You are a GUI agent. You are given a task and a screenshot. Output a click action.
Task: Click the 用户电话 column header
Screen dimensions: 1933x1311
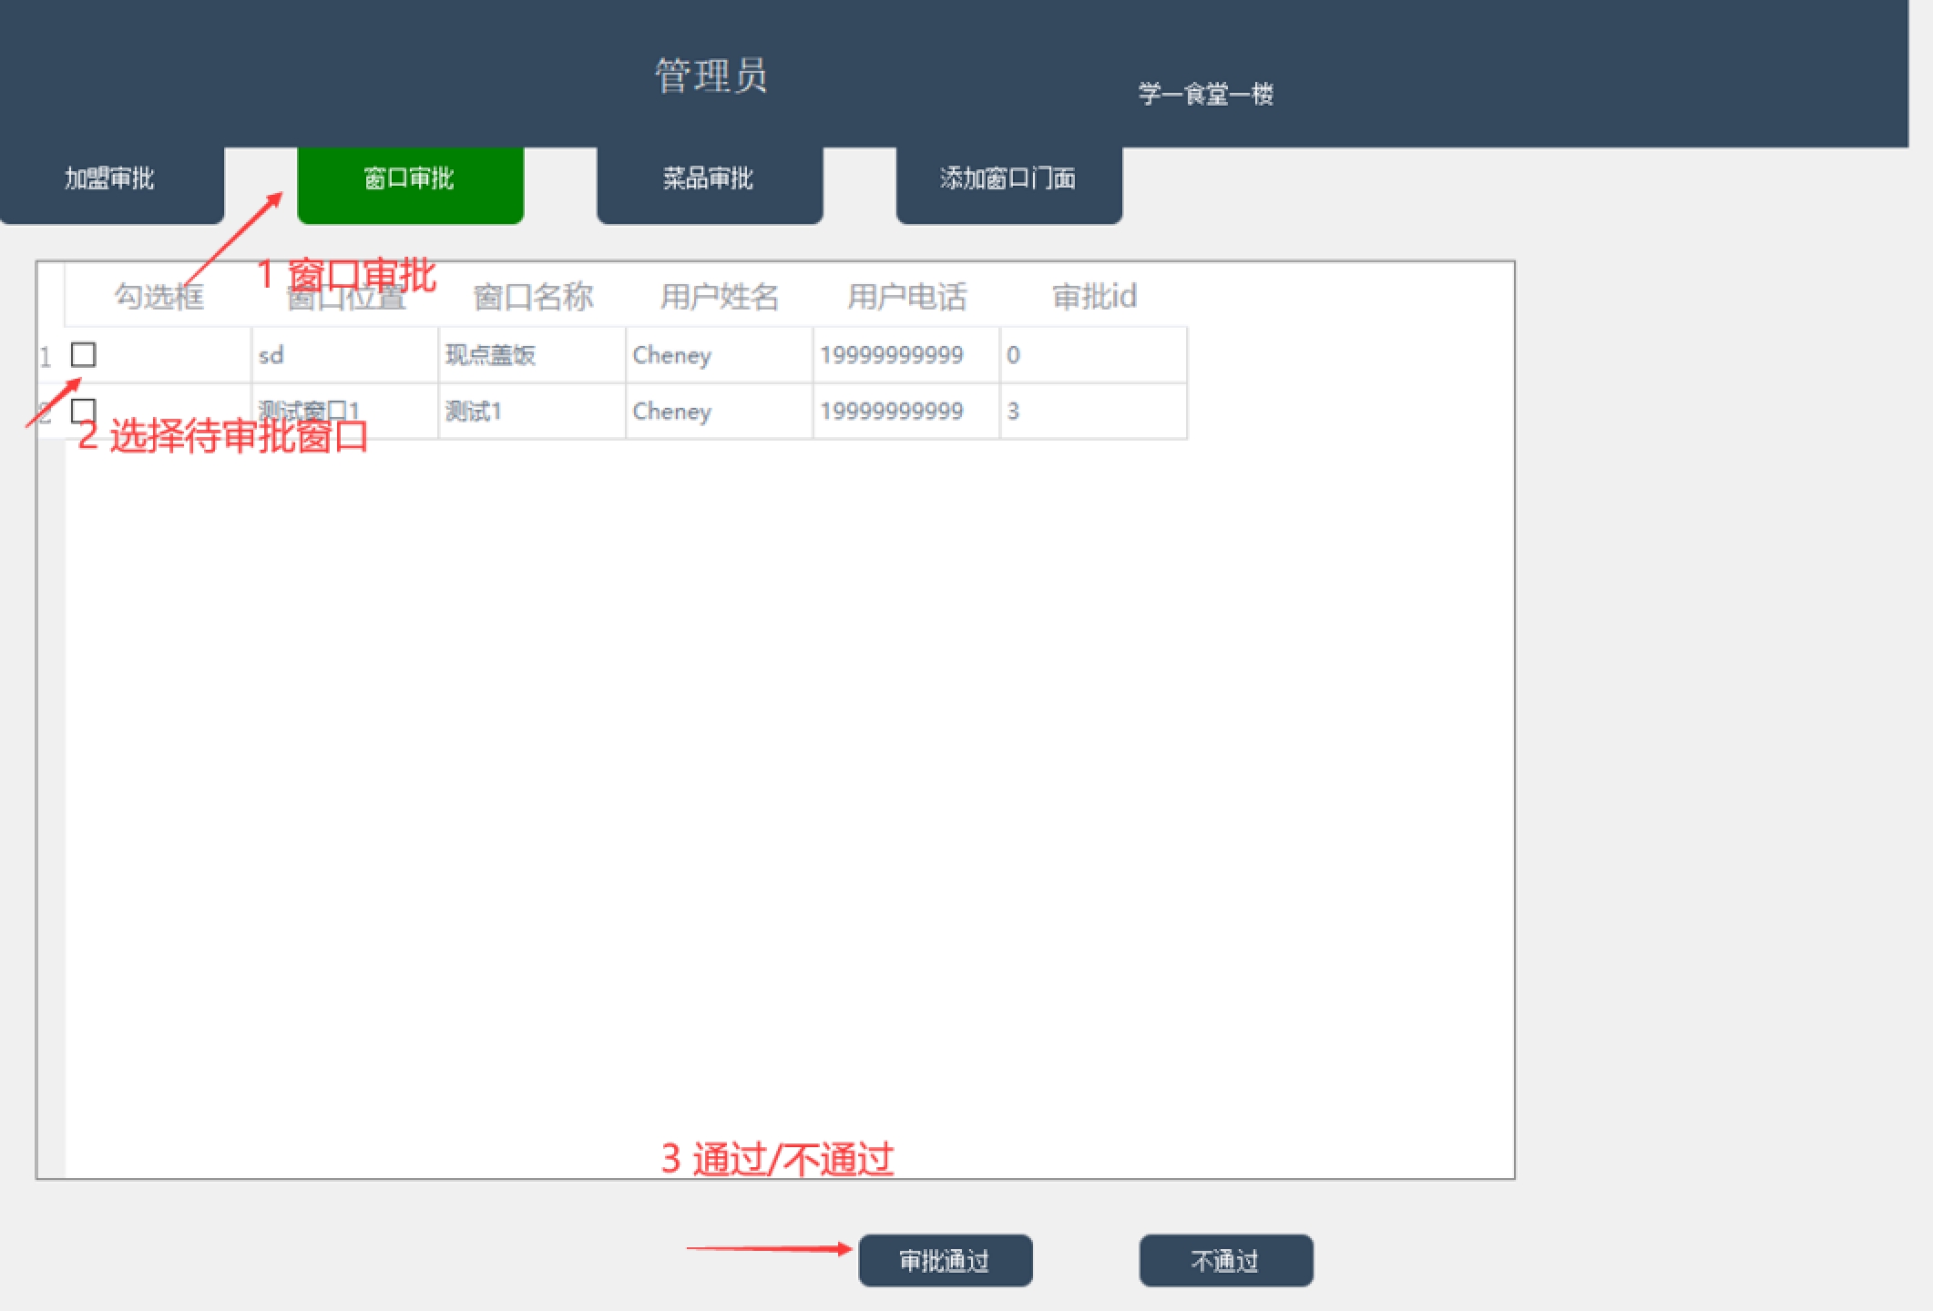pyautogui.click(x=906, y=297)
